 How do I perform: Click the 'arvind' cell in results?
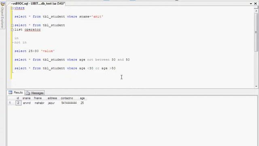point(27,103)
